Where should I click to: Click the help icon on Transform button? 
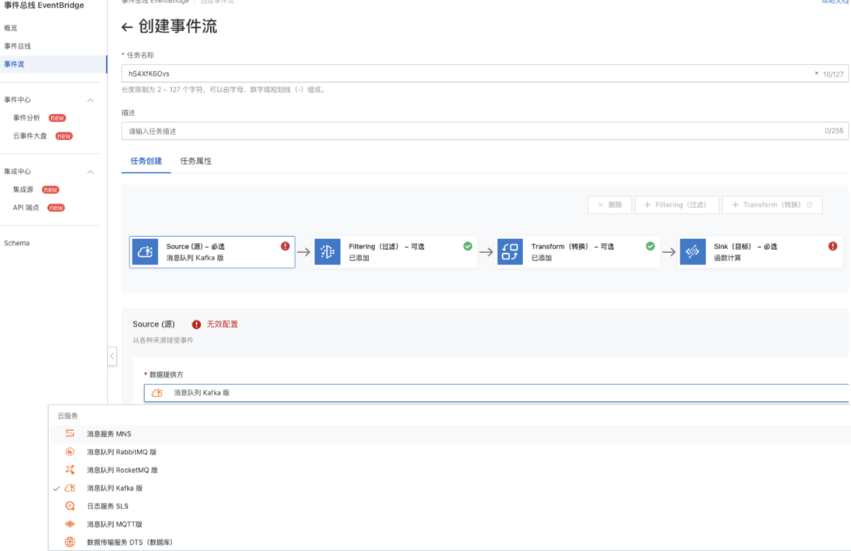tap(810, 205)
